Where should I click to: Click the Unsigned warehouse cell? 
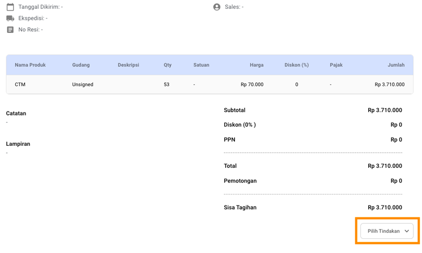pyautogui.click(x=83, y=84)
